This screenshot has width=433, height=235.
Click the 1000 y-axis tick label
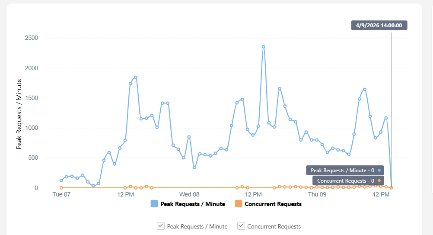(x=31, y=128)
